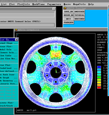Open the Help menu

[91, 4]
